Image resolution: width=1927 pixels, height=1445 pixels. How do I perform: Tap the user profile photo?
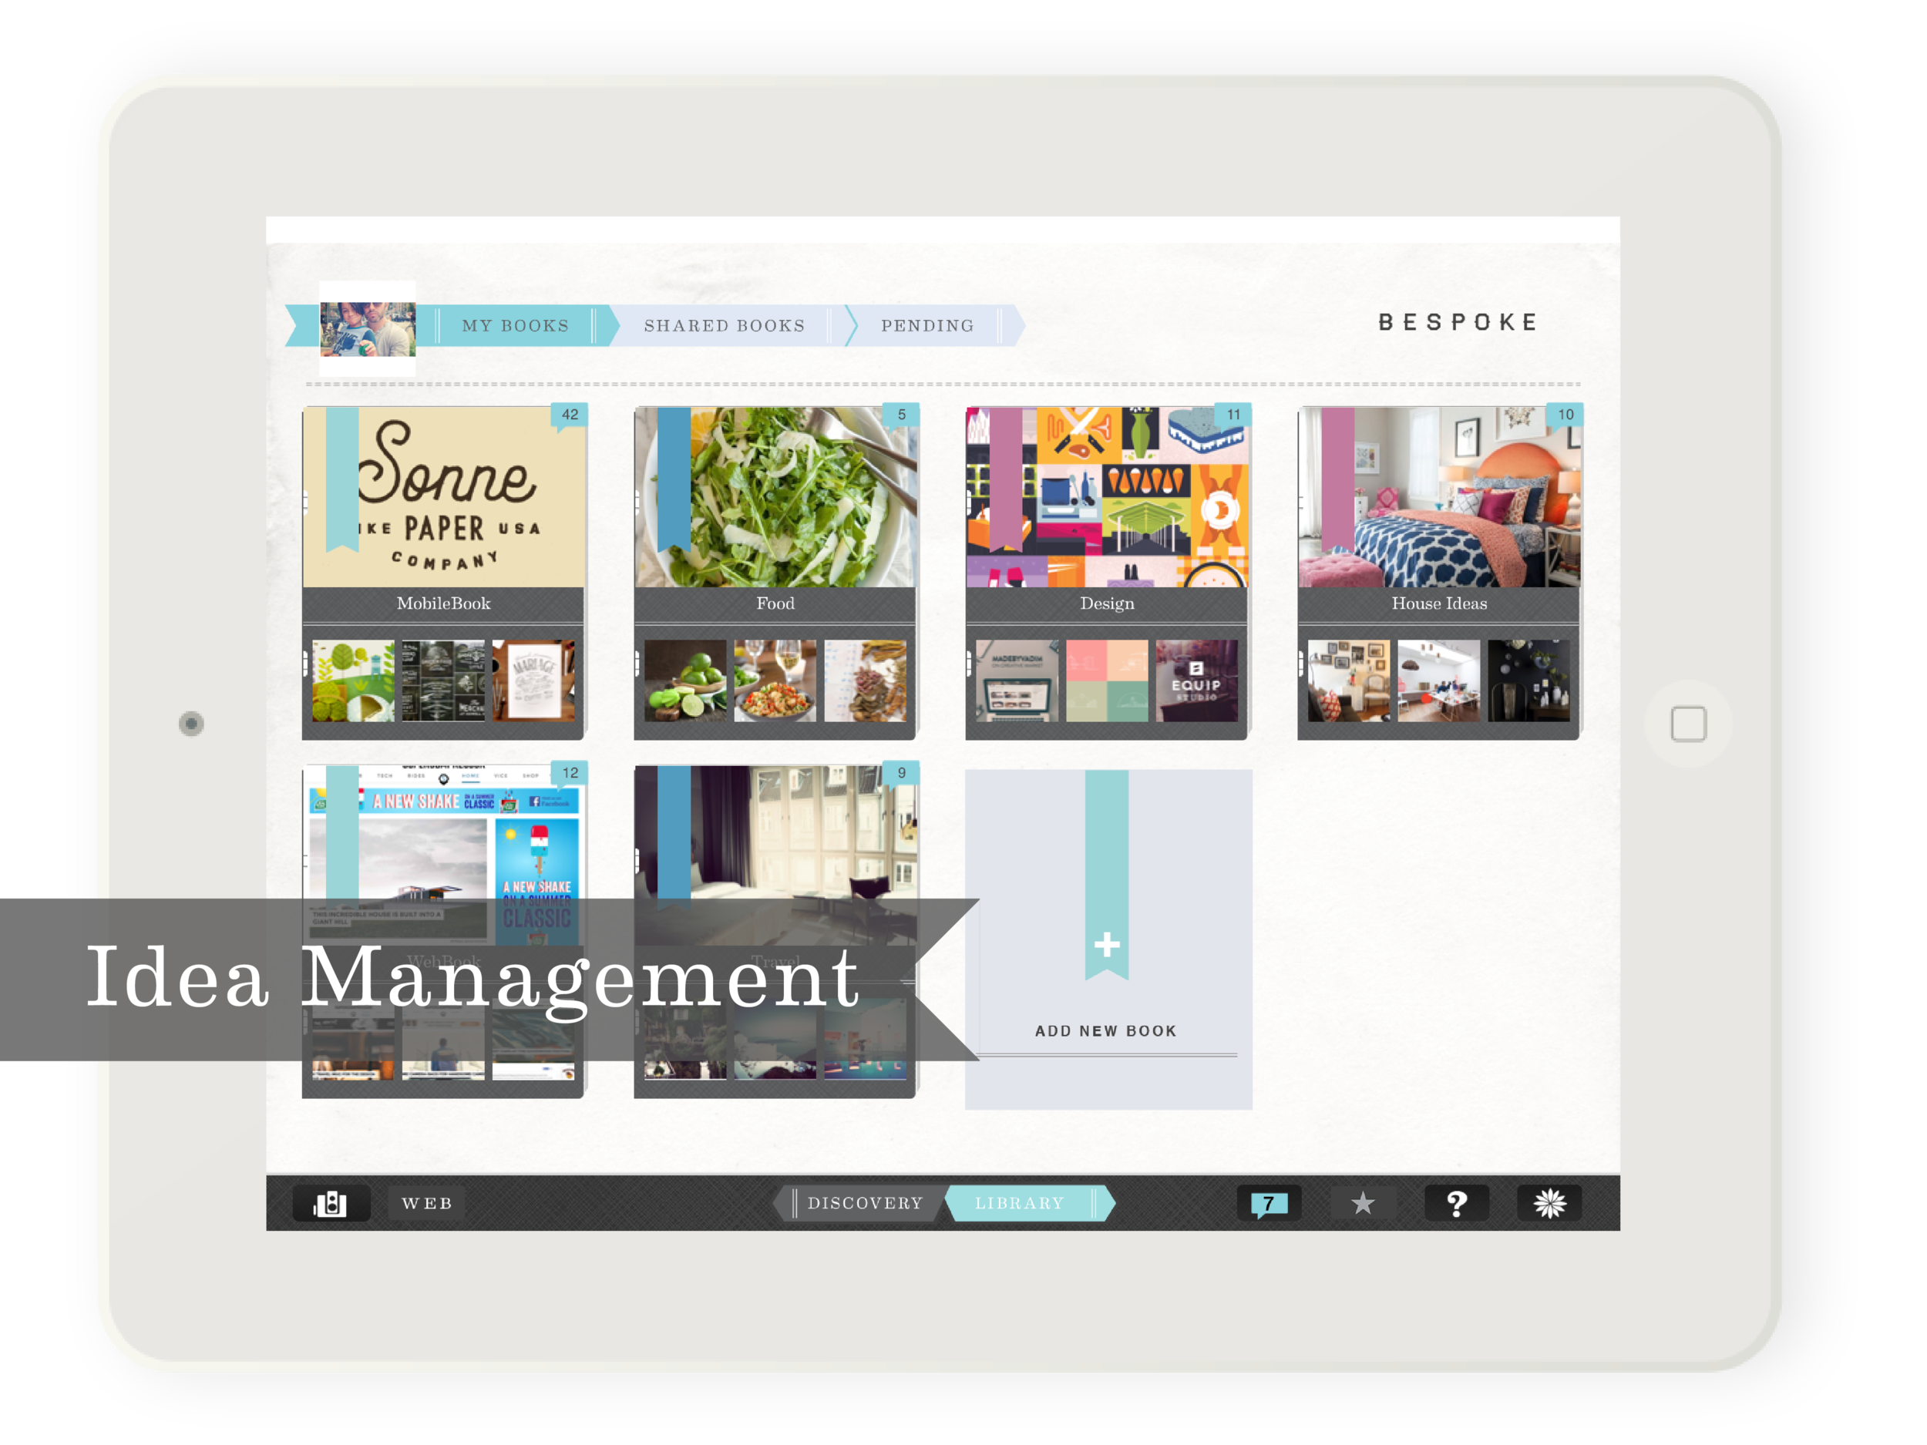(x=368, y=328)
